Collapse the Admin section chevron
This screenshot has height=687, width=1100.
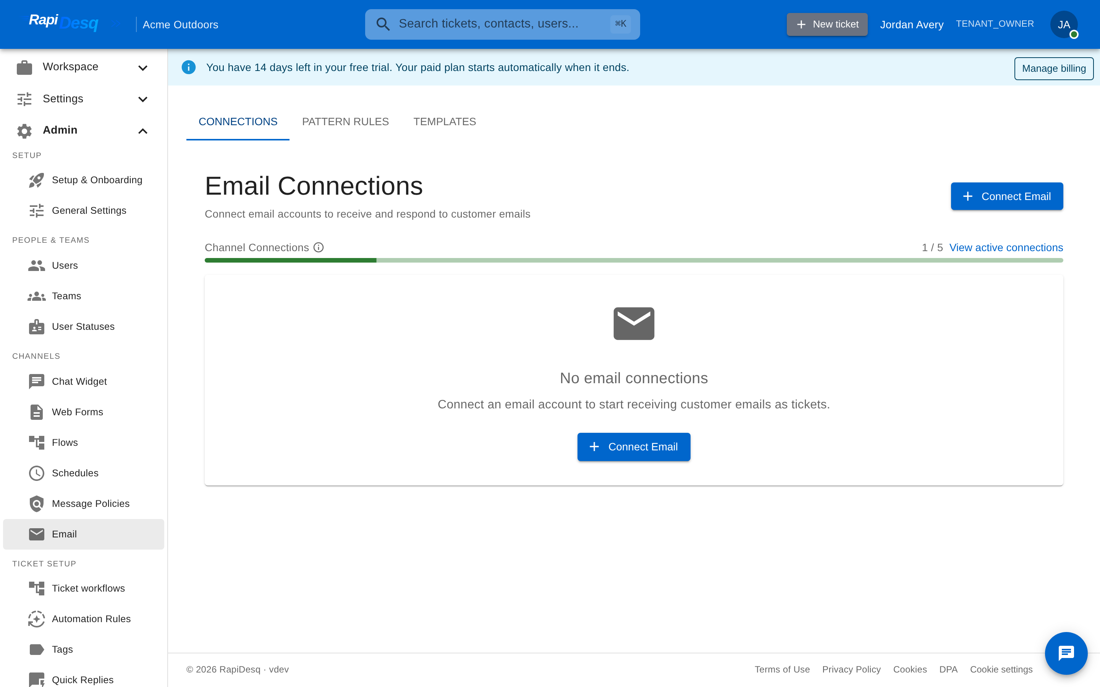(143, 131)
